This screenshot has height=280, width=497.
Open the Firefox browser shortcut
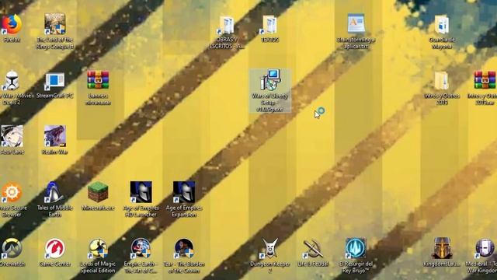tap(12, 24)
